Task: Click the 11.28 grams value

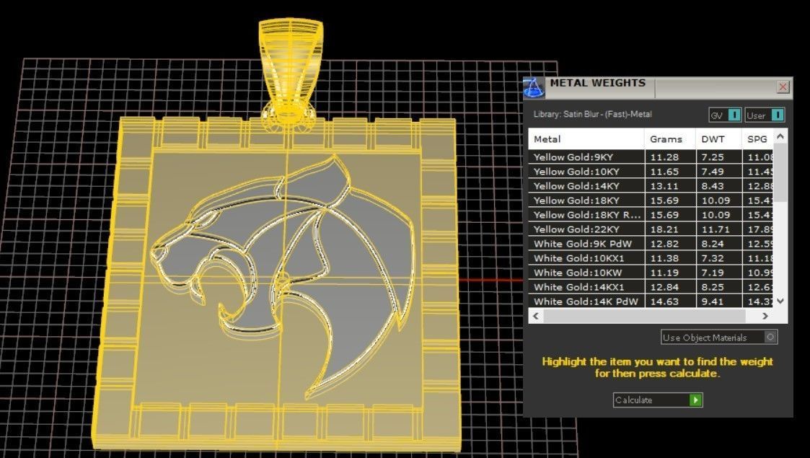Action: click(664, 157)
